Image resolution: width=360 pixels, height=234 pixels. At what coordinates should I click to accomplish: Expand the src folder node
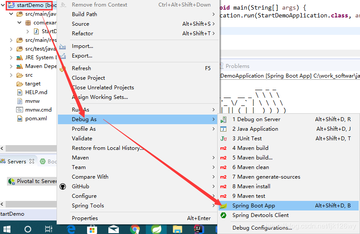tap(11, 75)
